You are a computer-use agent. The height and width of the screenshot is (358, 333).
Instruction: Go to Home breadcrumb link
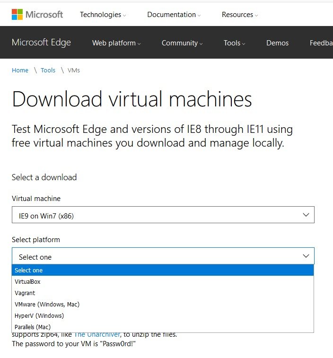pyautogui.click(x=20, y=70)
